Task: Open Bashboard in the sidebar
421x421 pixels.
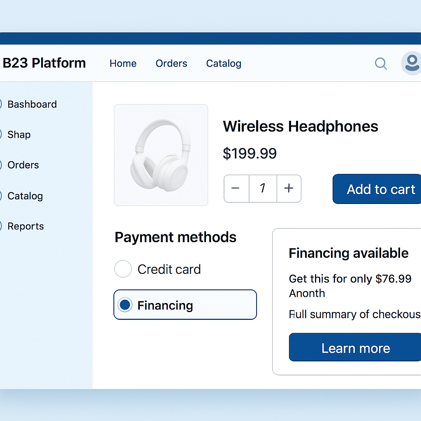Action: click(32, 104)
